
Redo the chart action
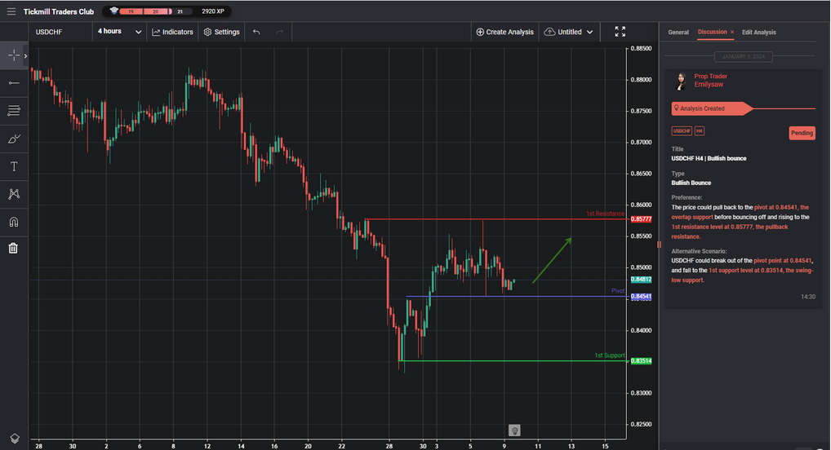[279, 32]
